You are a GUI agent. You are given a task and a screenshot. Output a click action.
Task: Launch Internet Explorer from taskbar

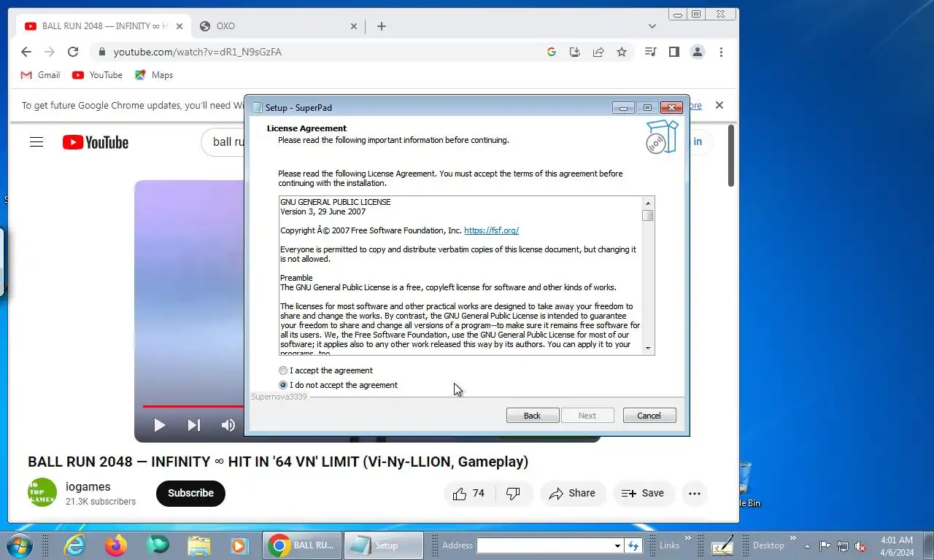[74, 545]
